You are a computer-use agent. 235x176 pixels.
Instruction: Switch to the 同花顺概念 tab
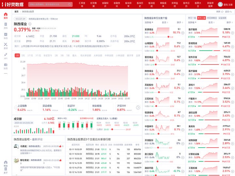[212, 18]
